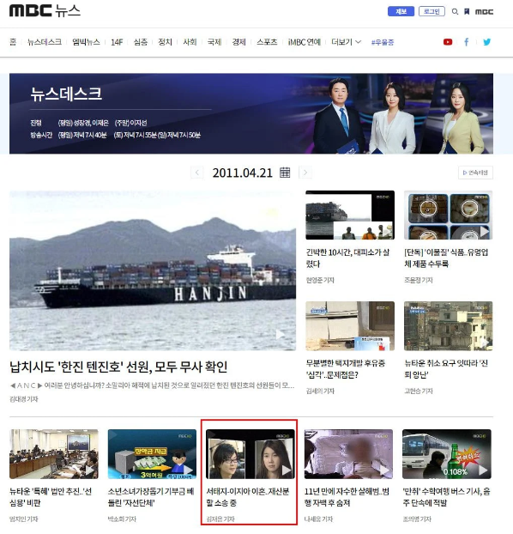Expand the 더보기 dropdown menu
This screenshot has height=534, width=513.
pos(346,42)
